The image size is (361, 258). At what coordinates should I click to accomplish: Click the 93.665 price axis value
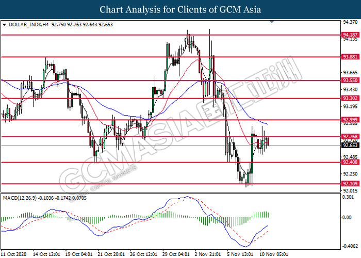[x=350, y=73]
